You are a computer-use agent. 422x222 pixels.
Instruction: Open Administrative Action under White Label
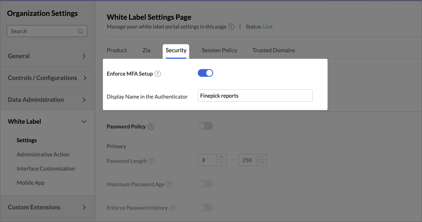point(43,155)
